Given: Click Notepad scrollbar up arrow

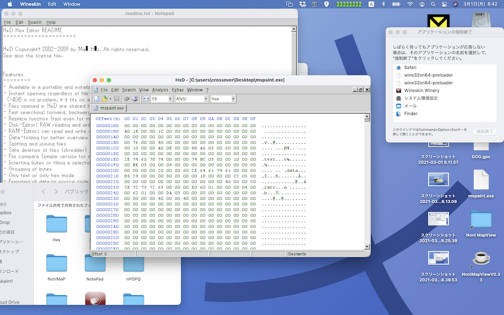Looking at the screenshot, I should 293,29.
